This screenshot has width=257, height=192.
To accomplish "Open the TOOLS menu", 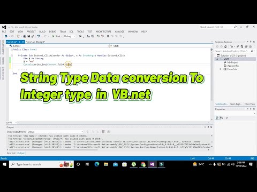I will pos(80,31).
